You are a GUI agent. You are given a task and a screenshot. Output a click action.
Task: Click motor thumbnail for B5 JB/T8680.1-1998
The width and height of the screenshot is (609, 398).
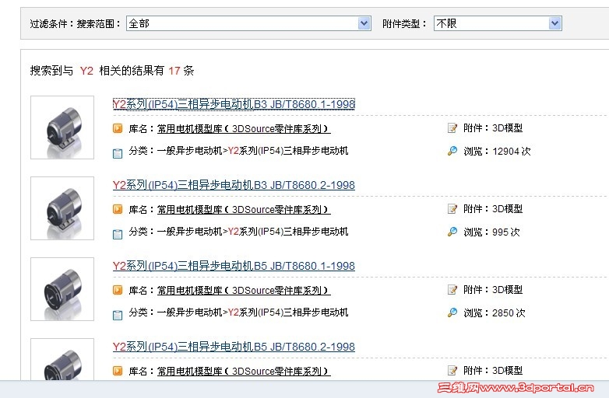pyautogui.click(x=62, y=289)
